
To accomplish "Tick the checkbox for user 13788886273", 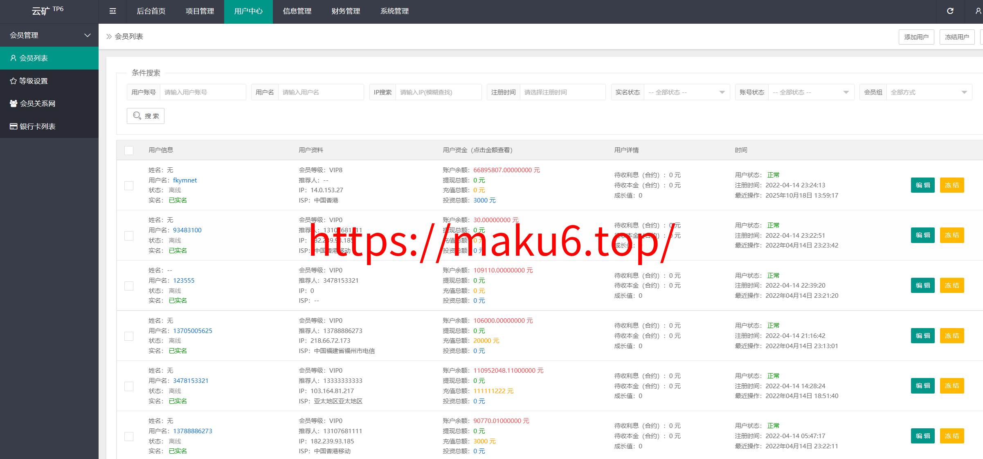I will (x=129, y=436).
